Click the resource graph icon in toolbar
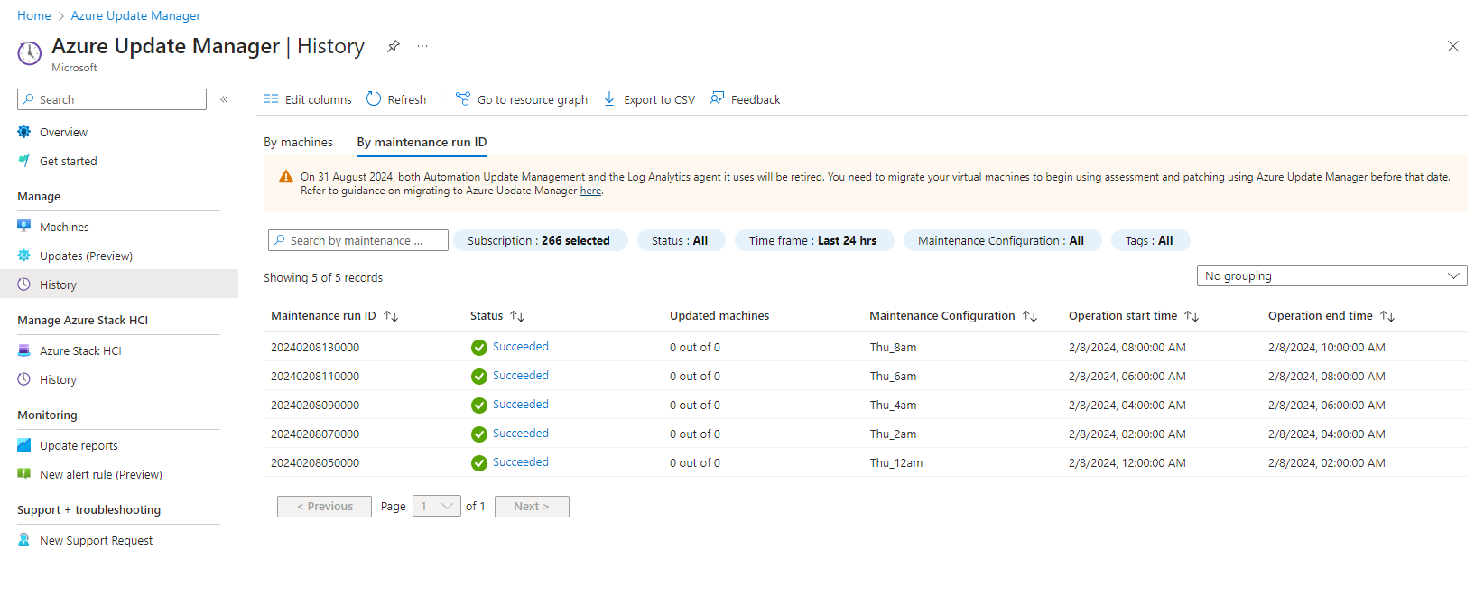The height and width of the screenshot is (606, 1484). pyautogui.click(x=463, y=99)
